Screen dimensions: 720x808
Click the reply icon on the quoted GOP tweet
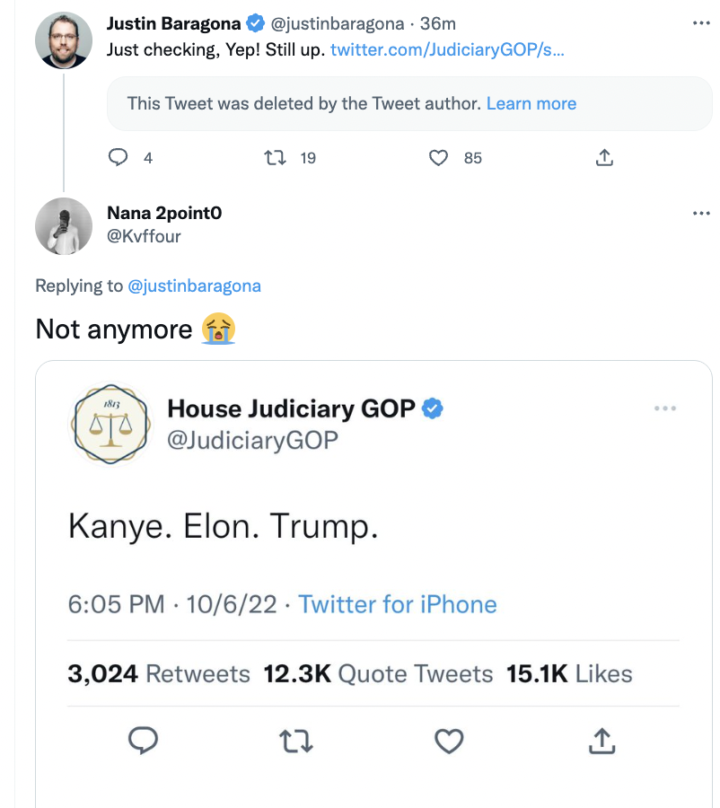pos(143,741)
